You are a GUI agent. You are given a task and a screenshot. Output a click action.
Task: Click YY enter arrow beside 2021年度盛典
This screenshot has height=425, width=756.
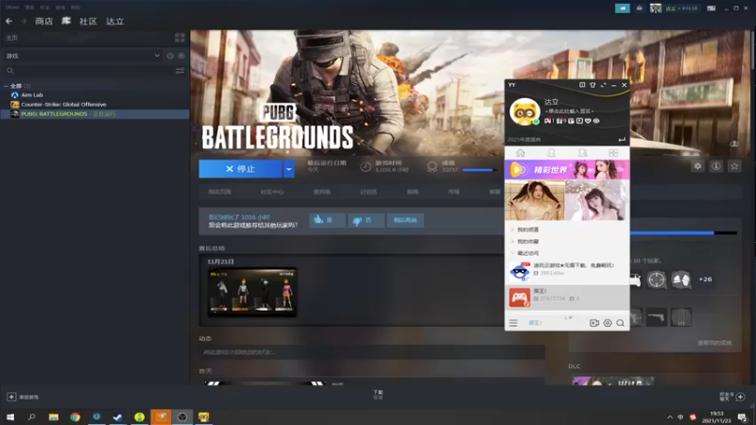[x=622, y=140]
